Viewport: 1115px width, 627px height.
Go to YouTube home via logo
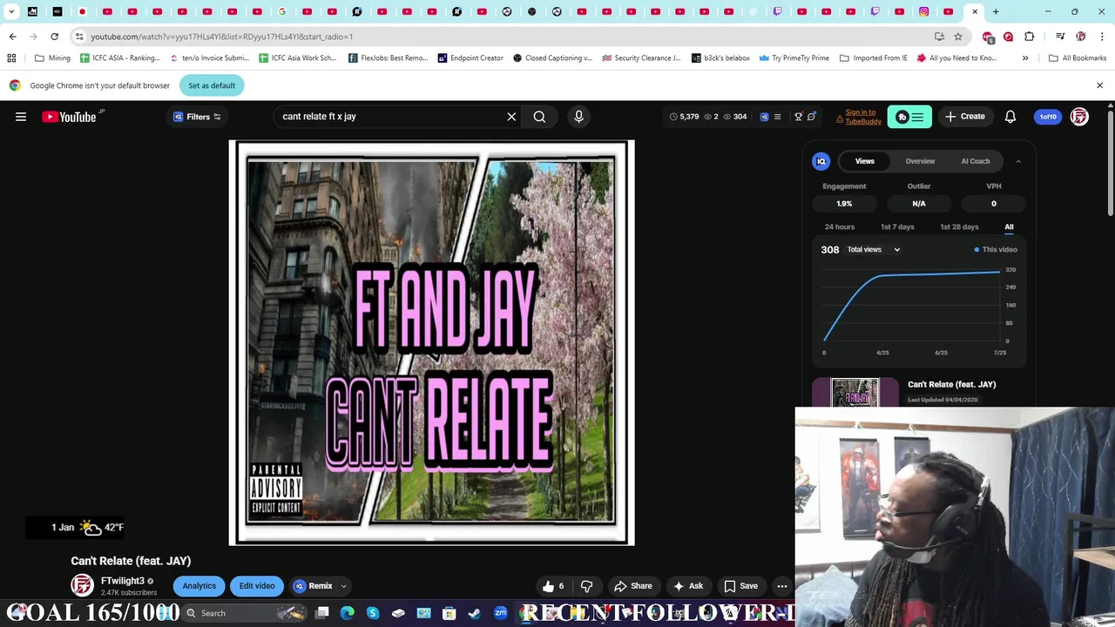tap(71, 117)
